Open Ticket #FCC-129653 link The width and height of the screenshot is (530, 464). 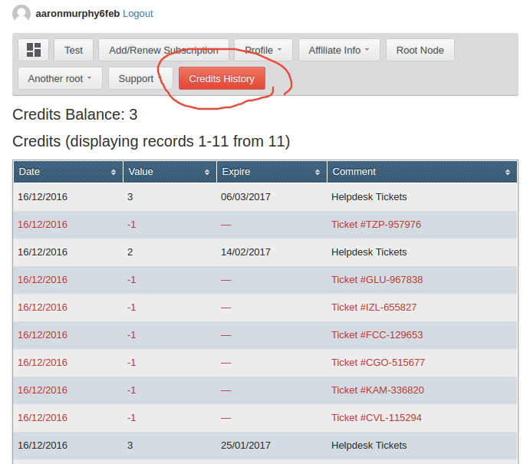point(377,335)
